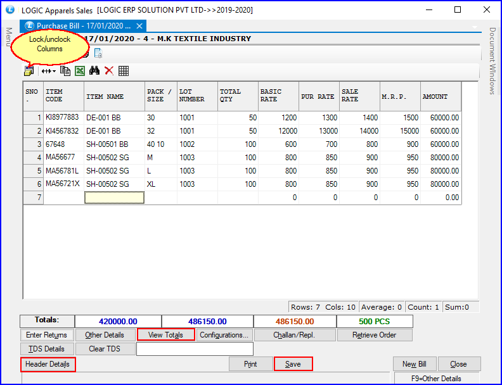Image resolution: width=502 pixels, height=385 pixels.
Task: Select item code MA56721X cell
Action: [x=64, y=184]
